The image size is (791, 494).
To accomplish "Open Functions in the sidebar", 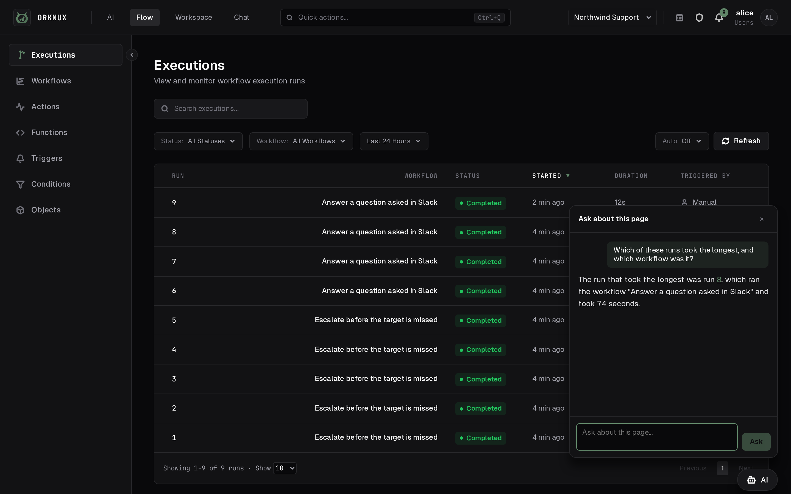I will click(x=66, y=132).
